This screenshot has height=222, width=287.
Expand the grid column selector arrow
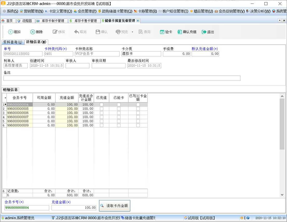(4, 98)
